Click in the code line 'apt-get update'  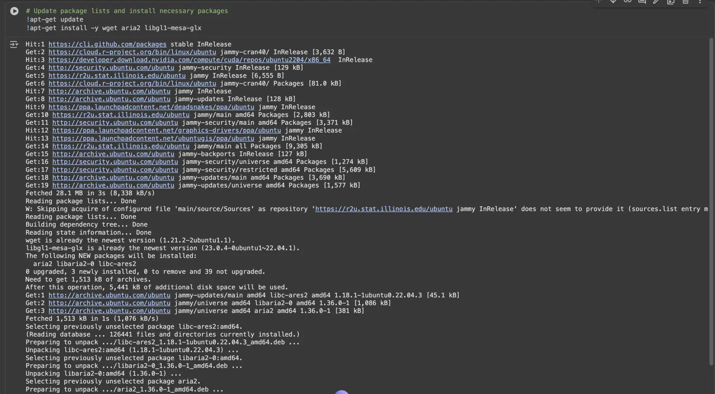click(56, 19)
